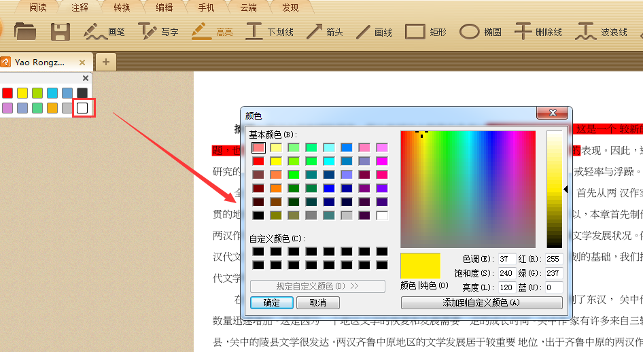
Task: Click the 色调 hue input field
Action: (507, 259)
